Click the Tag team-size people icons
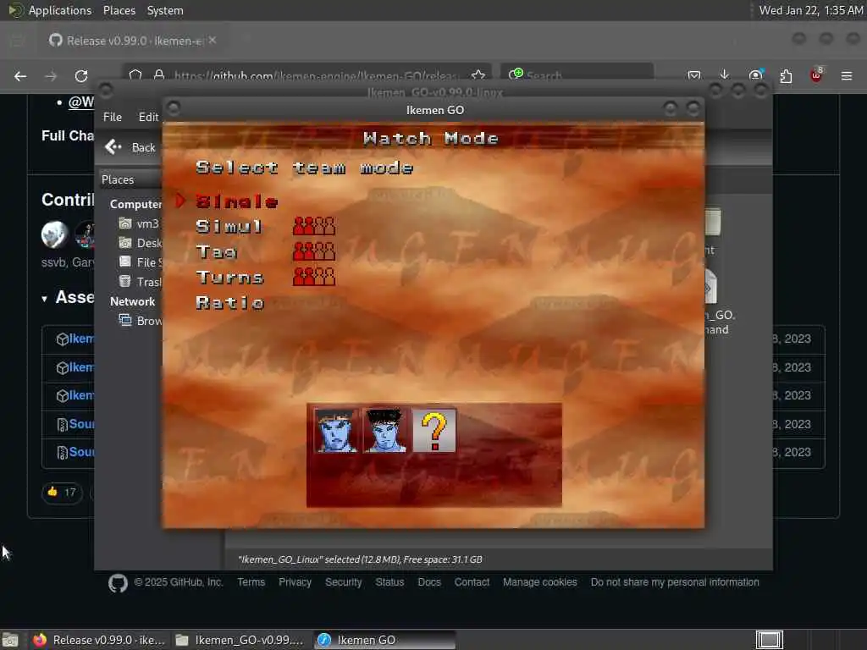 pyautogui.click(x=314, y=251)
